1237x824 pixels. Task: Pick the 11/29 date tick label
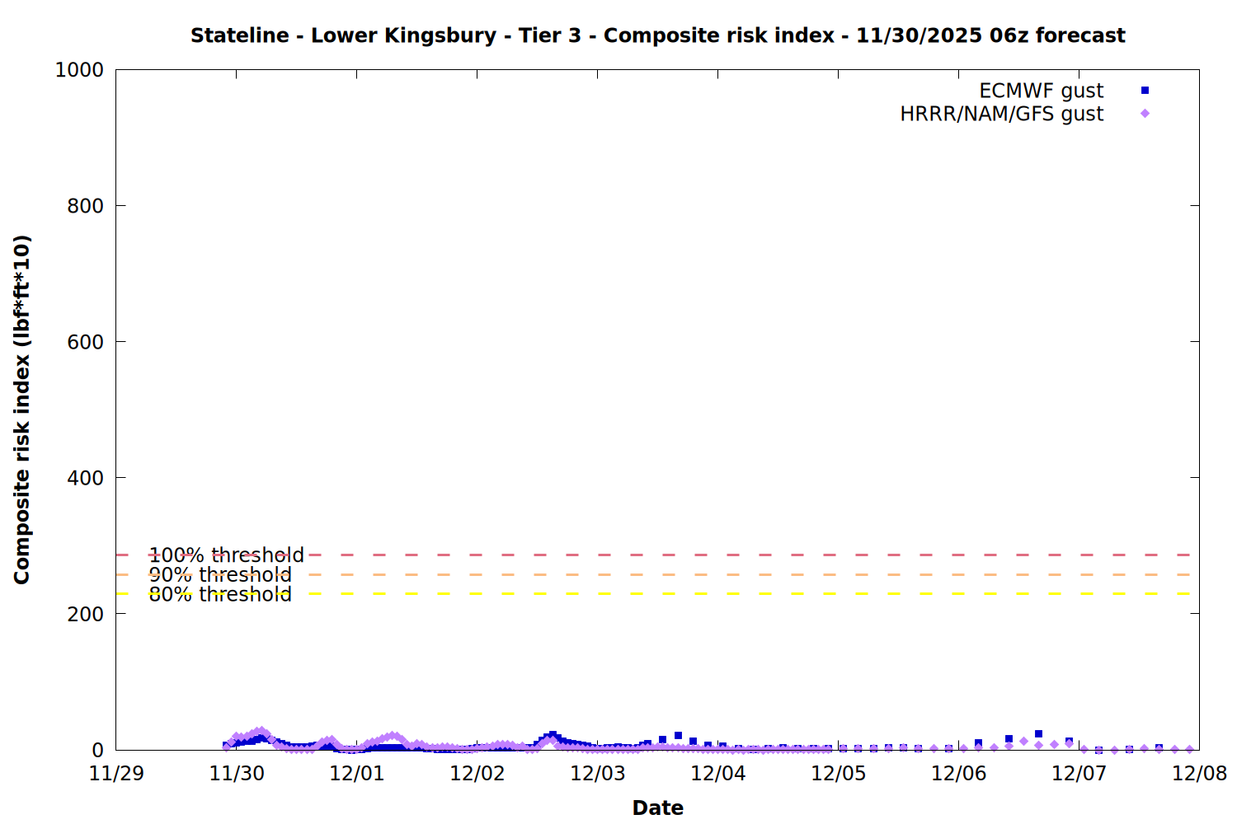tap(116, 774)
